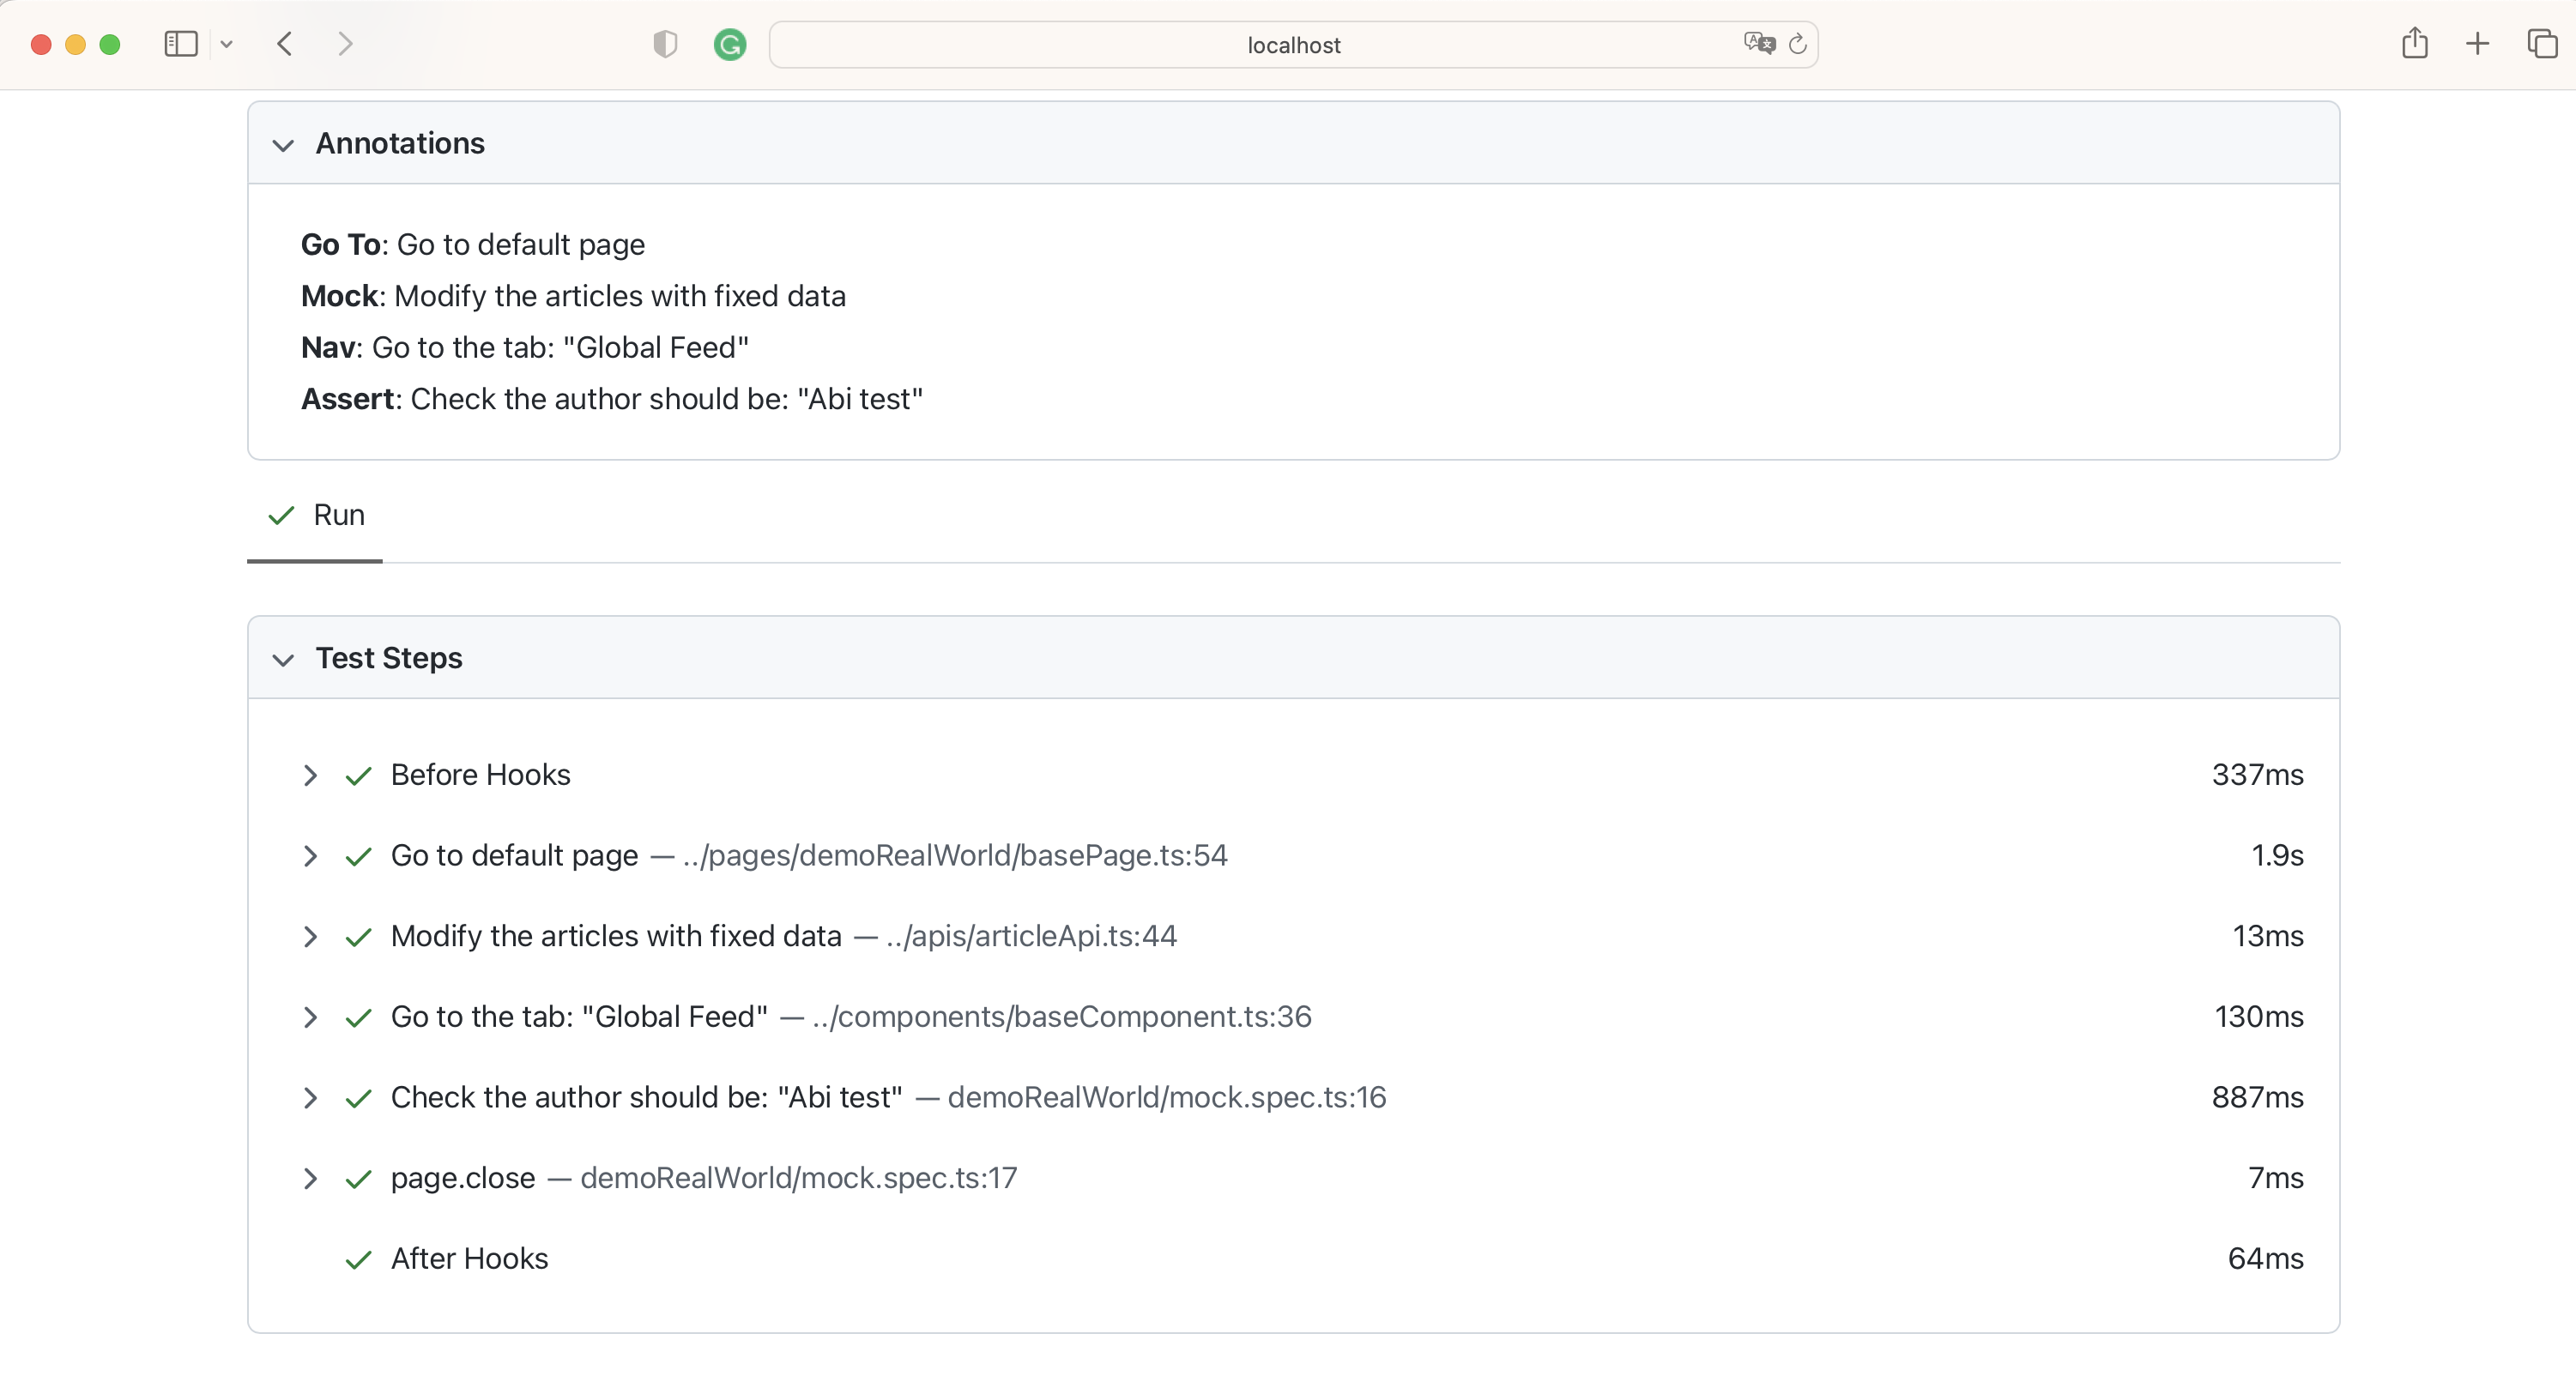Navigate forward using the forward arrow
The width and height of the screenshot is (2576, 1388).
[345, 44]
